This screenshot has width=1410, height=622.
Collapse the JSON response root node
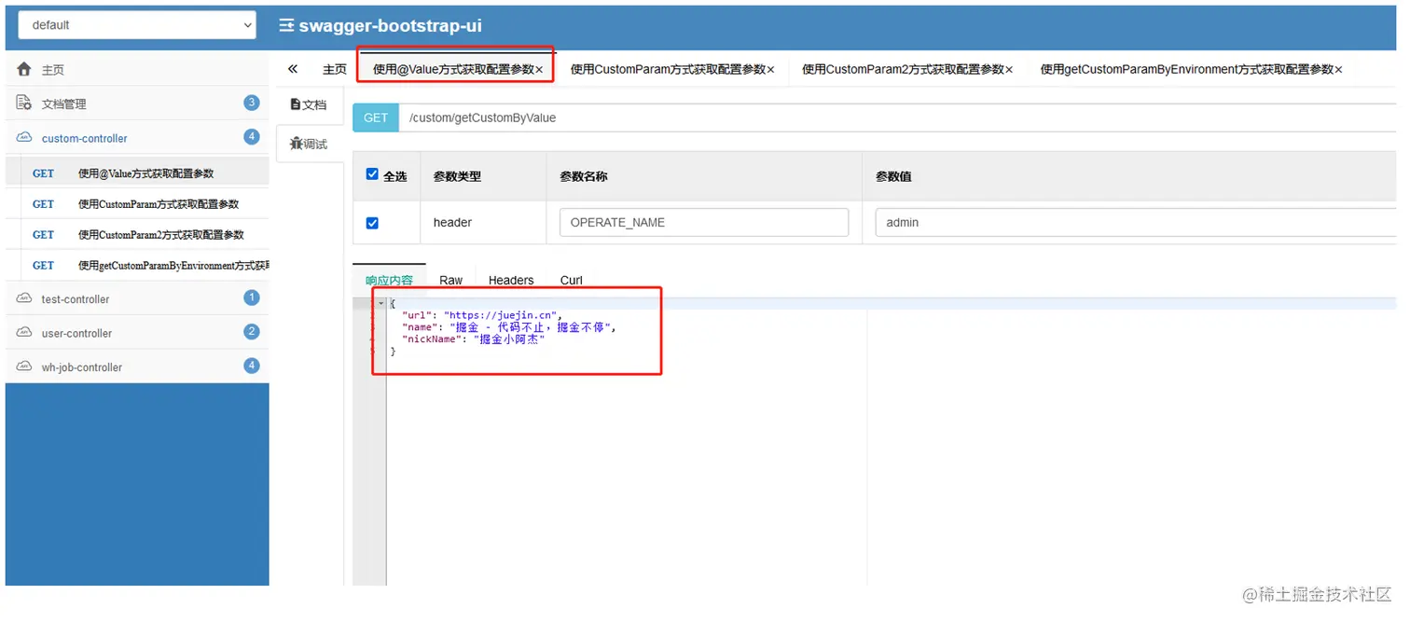pyautogui.click(x=380, y=303)
